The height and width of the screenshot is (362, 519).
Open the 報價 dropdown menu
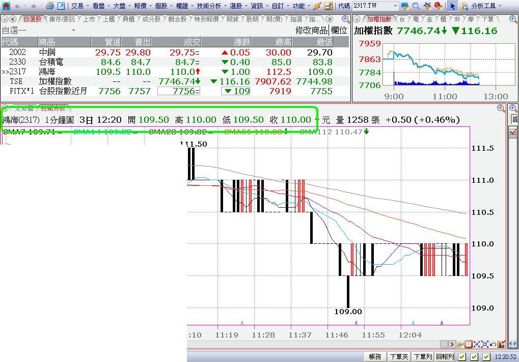(143, 6)
